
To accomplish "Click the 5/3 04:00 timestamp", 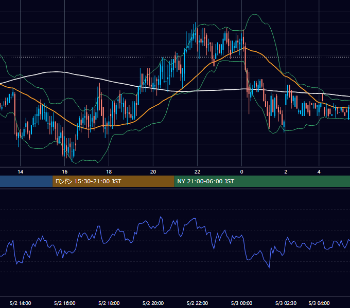I will coord(319,303).
